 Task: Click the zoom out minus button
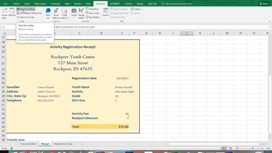coord(242,148)
